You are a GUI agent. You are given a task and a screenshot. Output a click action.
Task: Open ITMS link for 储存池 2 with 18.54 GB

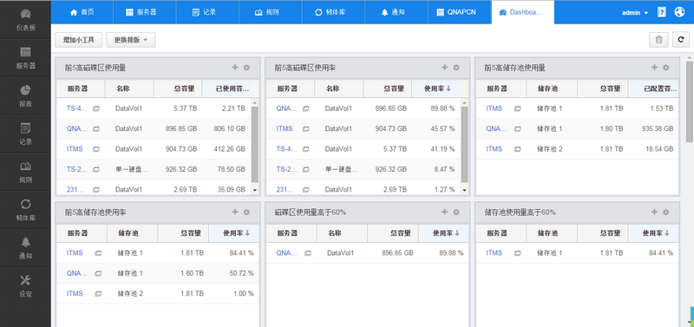(x=494, y=149)
